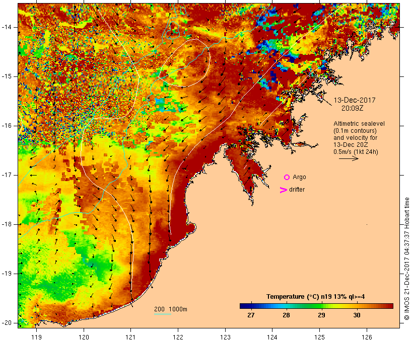413x342 pixels.
Task: Click the '-18' latitude axis label
Action: (x=7, y=224)
